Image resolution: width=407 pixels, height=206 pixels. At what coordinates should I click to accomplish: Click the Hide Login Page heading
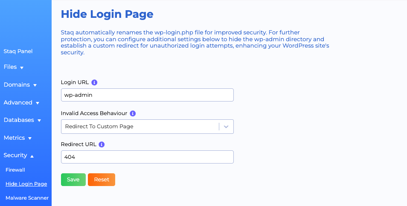coord(107,14)
